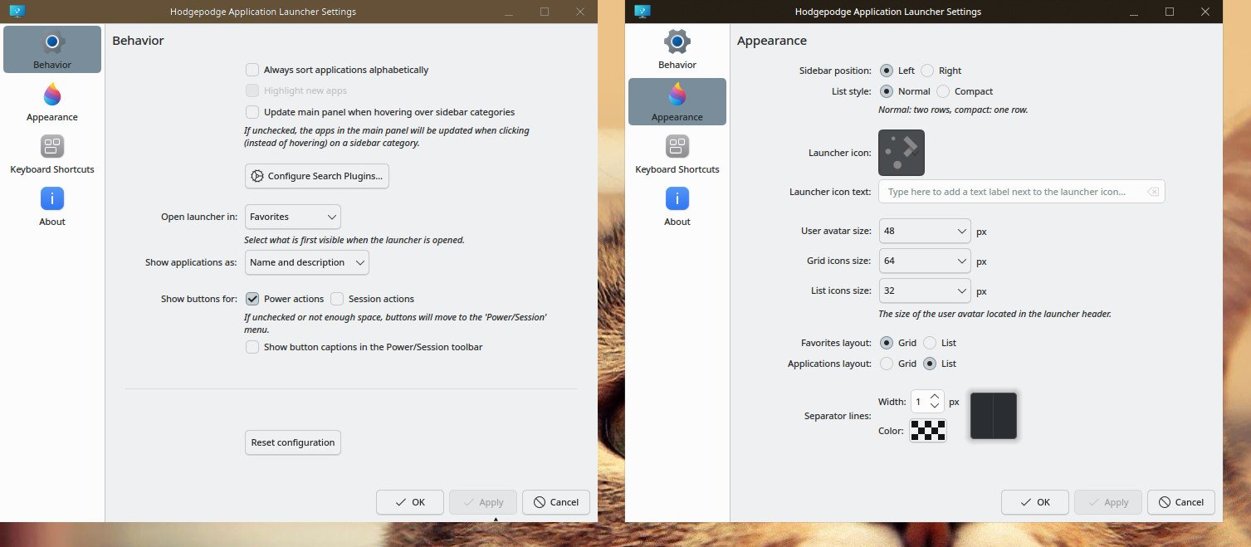Click the Reset configuration button
Screen dimensions: 1251x547
click(293, 442)
